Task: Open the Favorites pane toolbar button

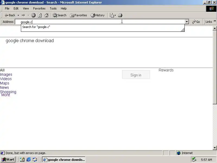Action: 78,15
